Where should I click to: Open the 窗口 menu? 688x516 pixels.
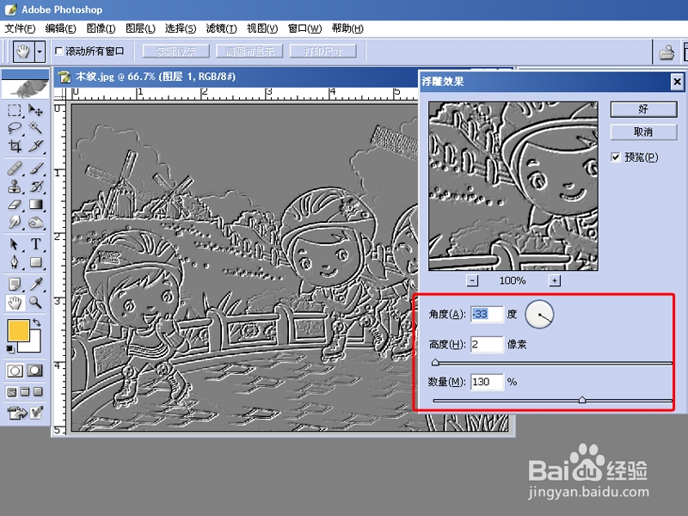click(304, 28)
